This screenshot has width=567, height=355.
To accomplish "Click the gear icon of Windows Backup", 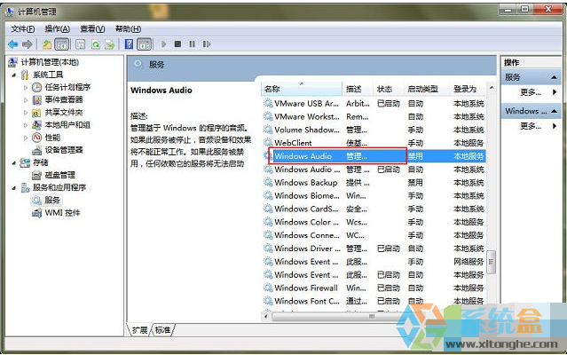I will pyautogui.click(x=268, y=182).
